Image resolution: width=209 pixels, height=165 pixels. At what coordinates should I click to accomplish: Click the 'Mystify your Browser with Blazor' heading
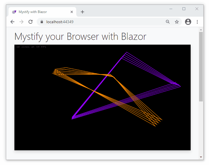click(x=80, y=36)
